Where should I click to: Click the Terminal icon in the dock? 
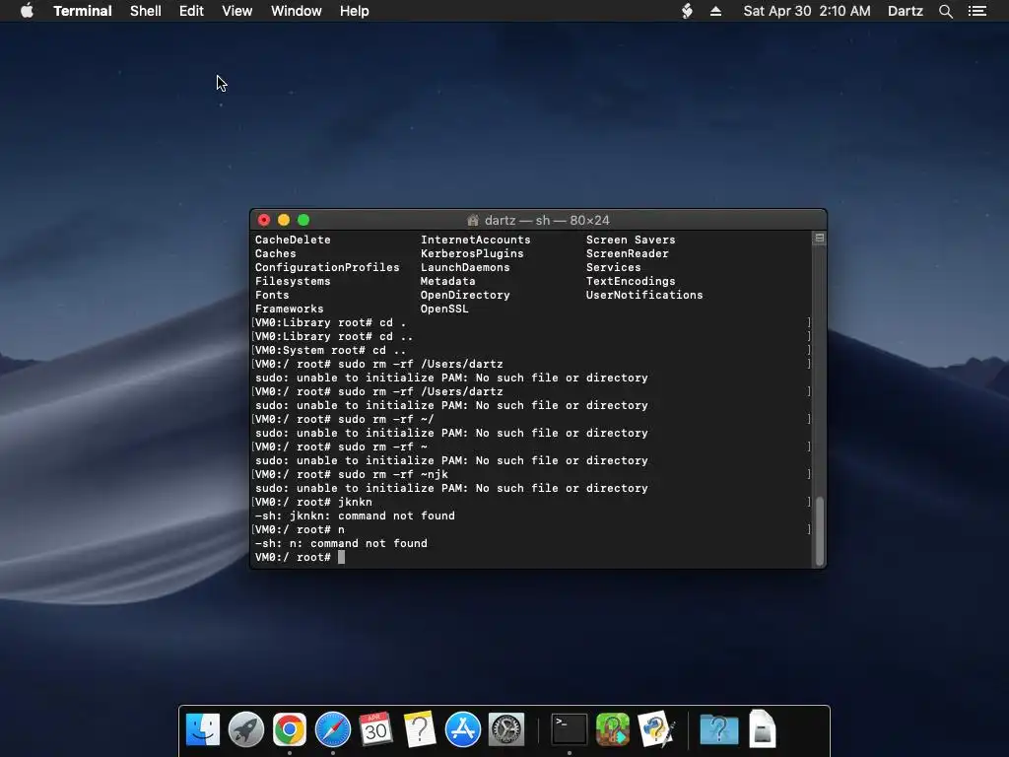click(x=570, y=729)
